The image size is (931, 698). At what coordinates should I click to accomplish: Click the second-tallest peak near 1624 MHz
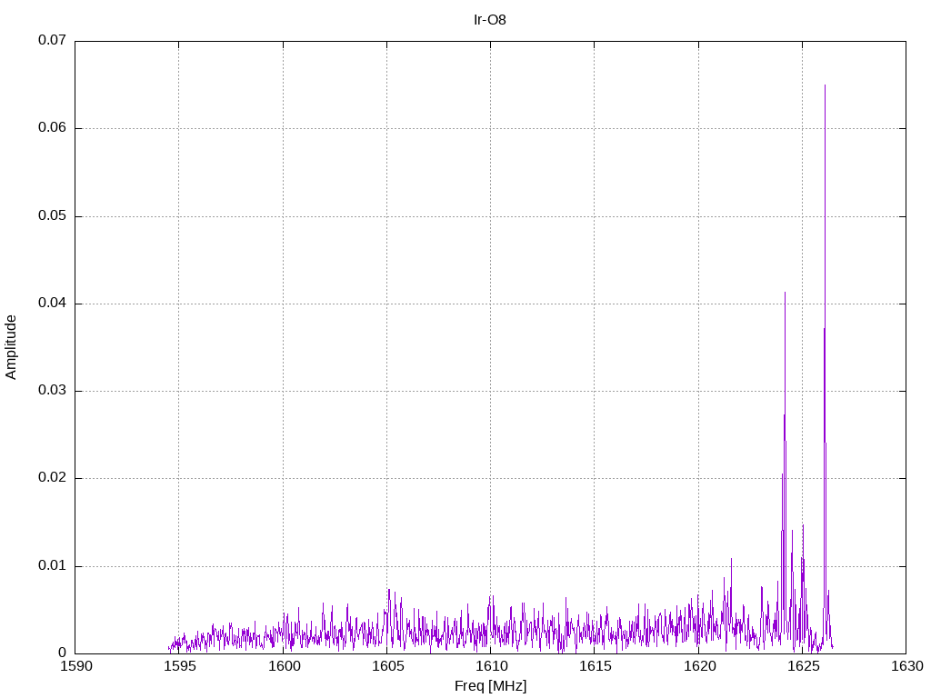[785, 293]
